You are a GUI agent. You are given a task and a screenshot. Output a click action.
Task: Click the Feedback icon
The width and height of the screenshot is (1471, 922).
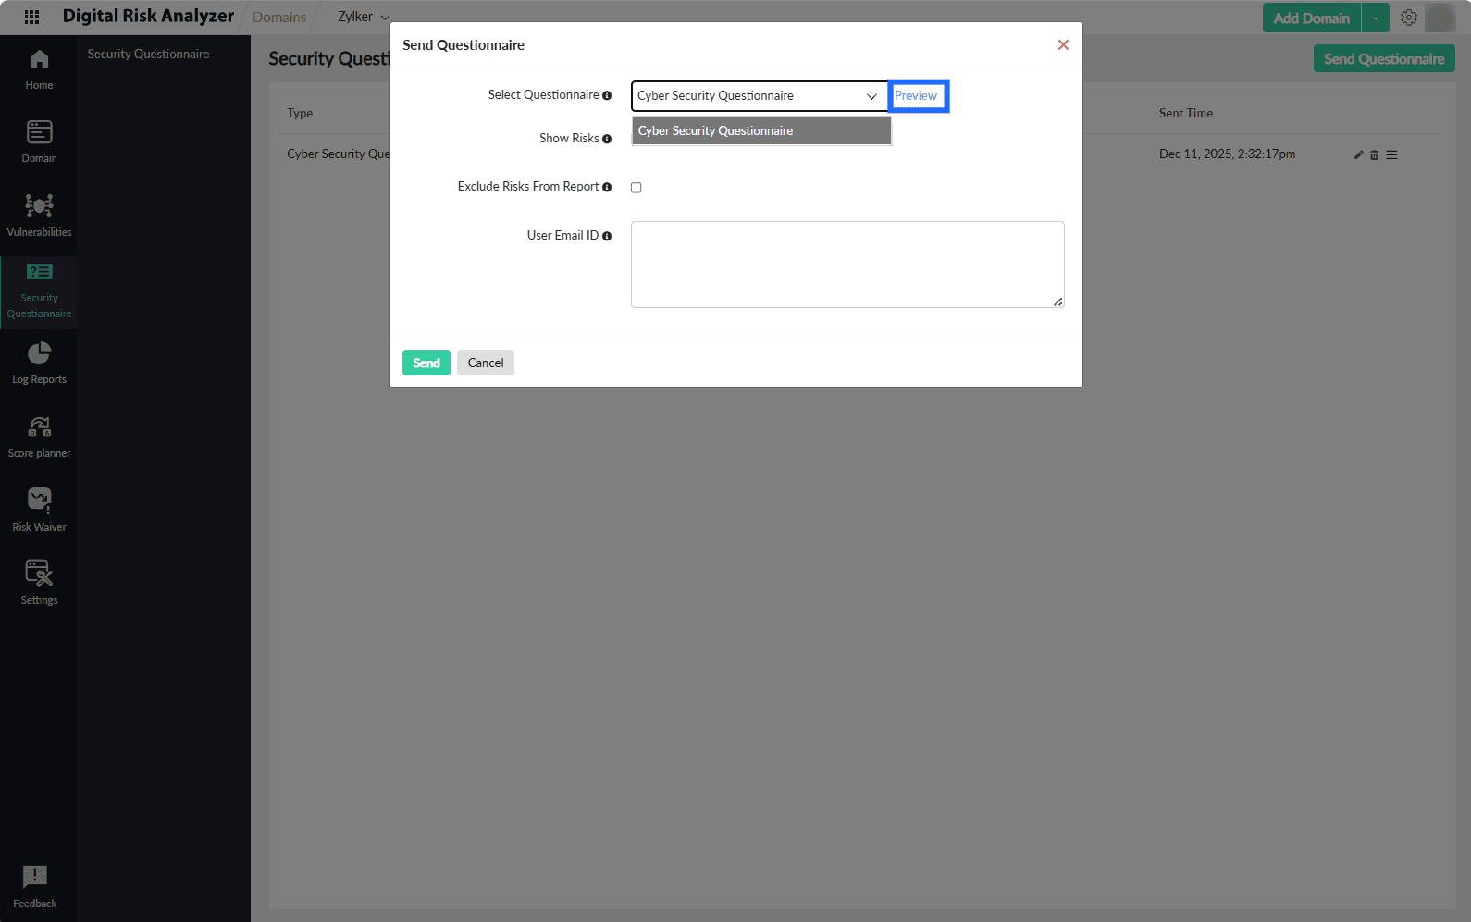coord(35,878)
